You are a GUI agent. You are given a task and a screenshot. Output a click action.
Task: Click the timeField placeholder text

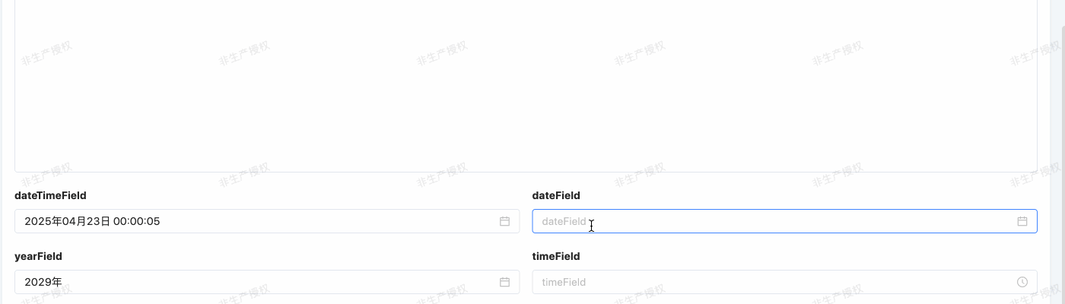click(564, 282)
